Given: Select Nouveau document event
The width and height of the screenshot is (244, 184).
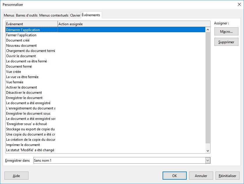Looking at the screenshot, I should (x=106, y=46).
